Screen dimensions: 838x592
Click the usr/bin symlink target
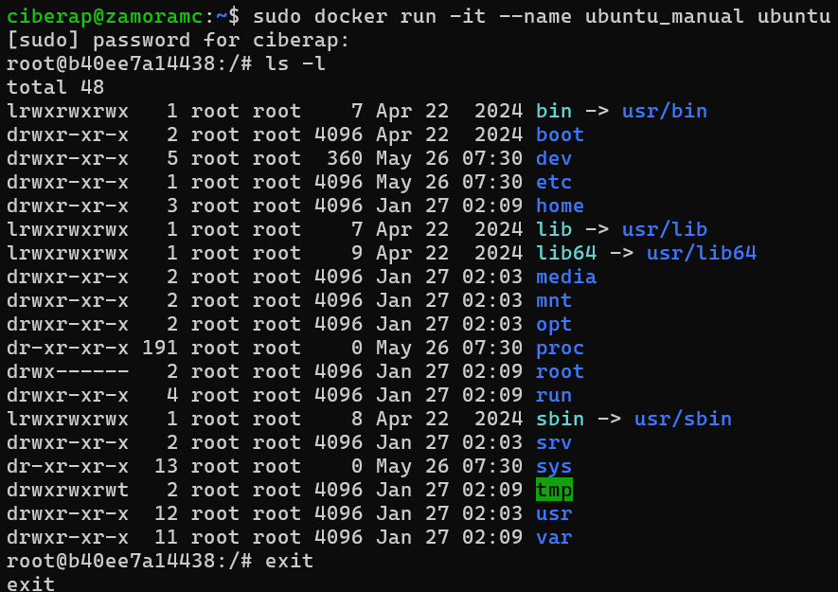(x=665, y=111)
